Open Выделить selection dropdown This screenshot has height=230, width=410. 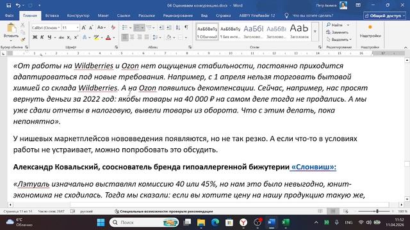pos(339,40)
